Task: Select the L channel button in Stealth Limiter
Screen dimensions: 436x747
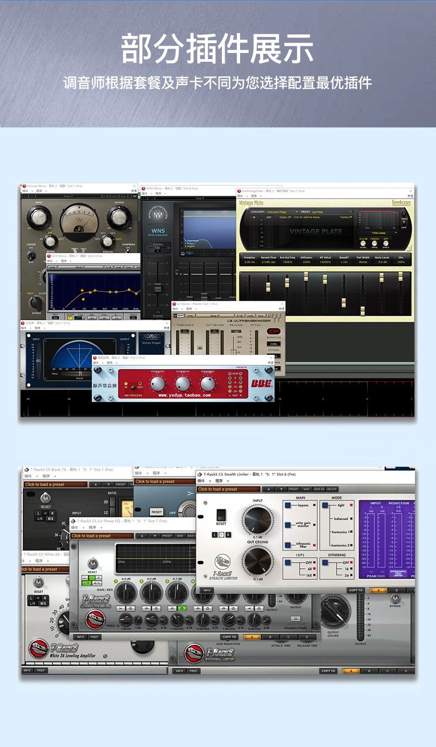Action: pyautogui.click(x=215, y=535)
